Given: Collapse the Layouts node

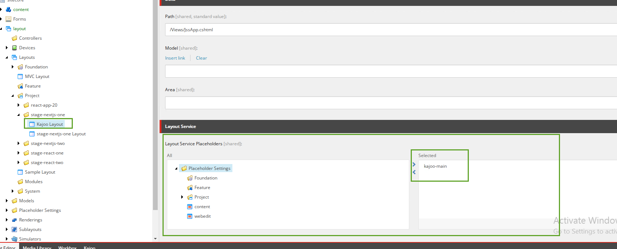Looking at the screenshot, I should [7, 57].
